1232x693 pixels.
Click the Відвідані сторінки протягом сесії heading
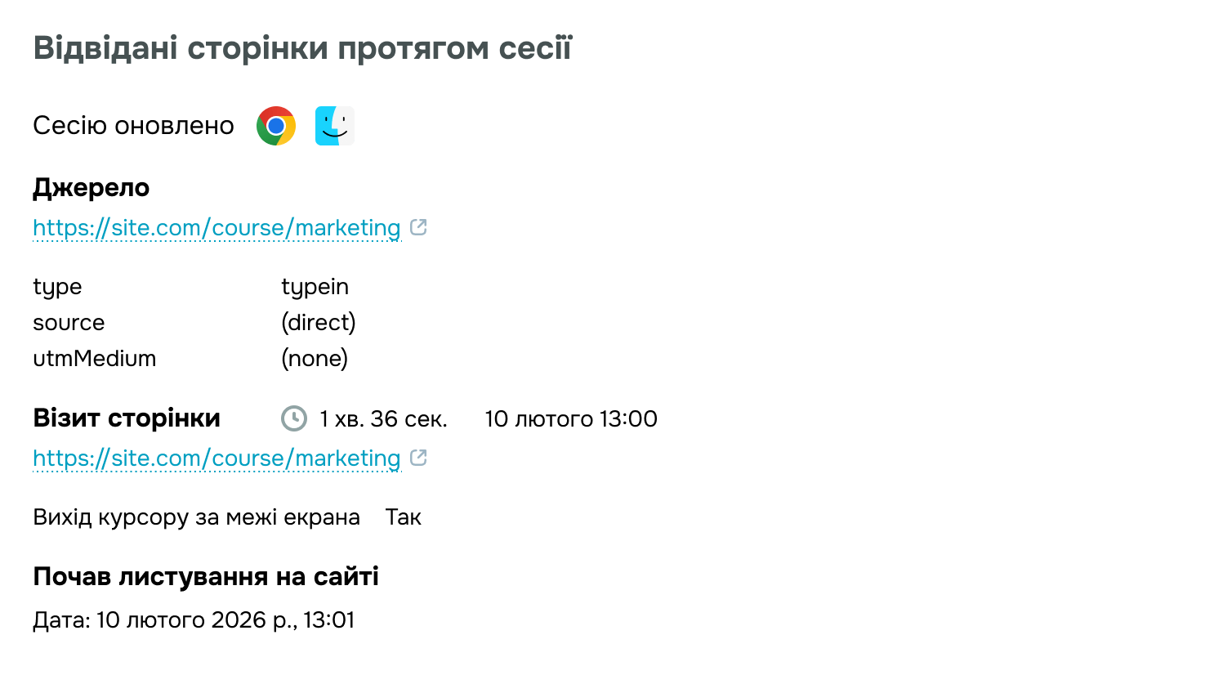[x=303, y=47]
